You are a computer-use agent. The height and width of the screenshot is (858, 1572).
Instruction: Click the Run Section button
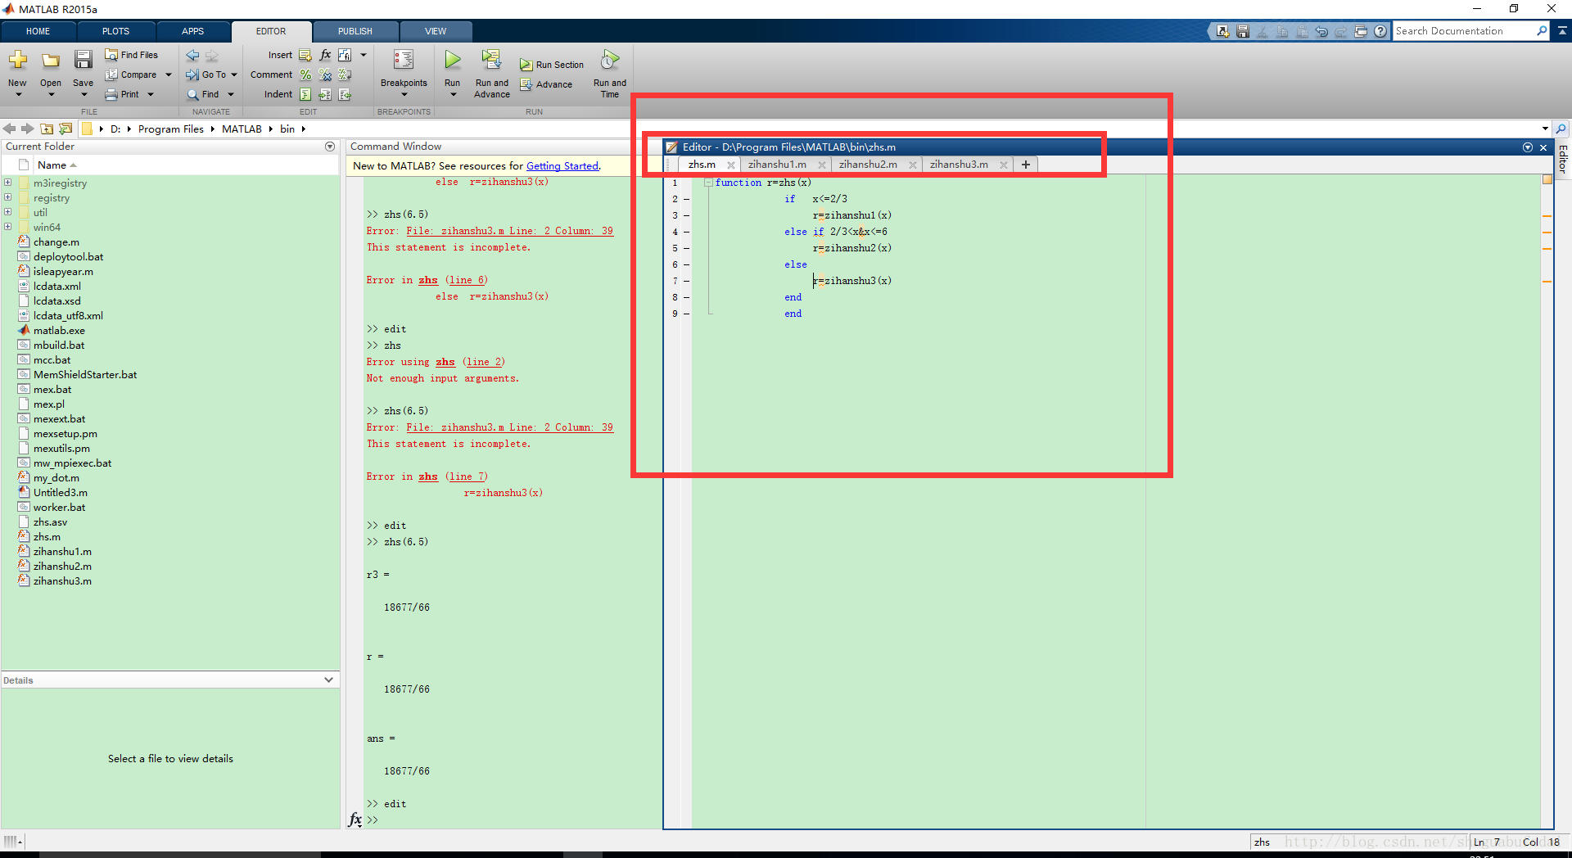pyautogui.click(x=552, y=65)
